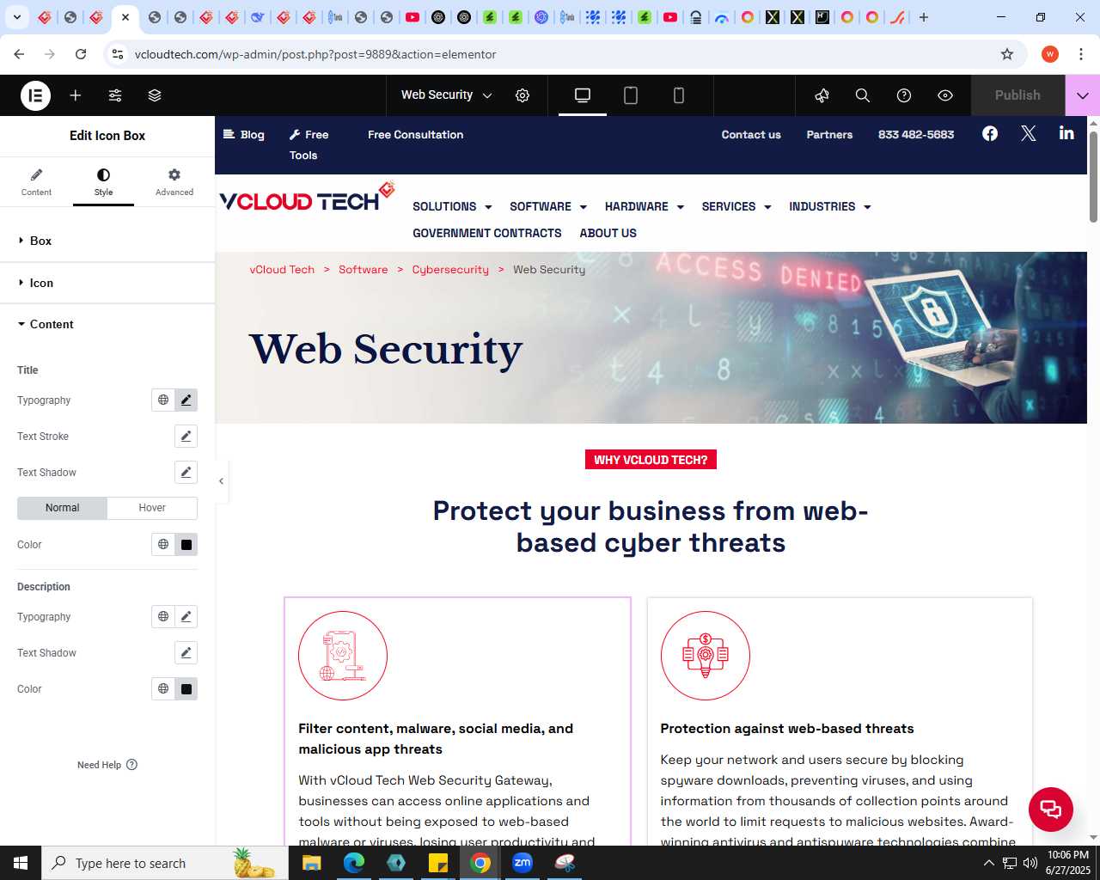Open global colors globe for Title Color
Image resolution: width=1100 pixels, height=880 pixels.
[x=162, y=544]
